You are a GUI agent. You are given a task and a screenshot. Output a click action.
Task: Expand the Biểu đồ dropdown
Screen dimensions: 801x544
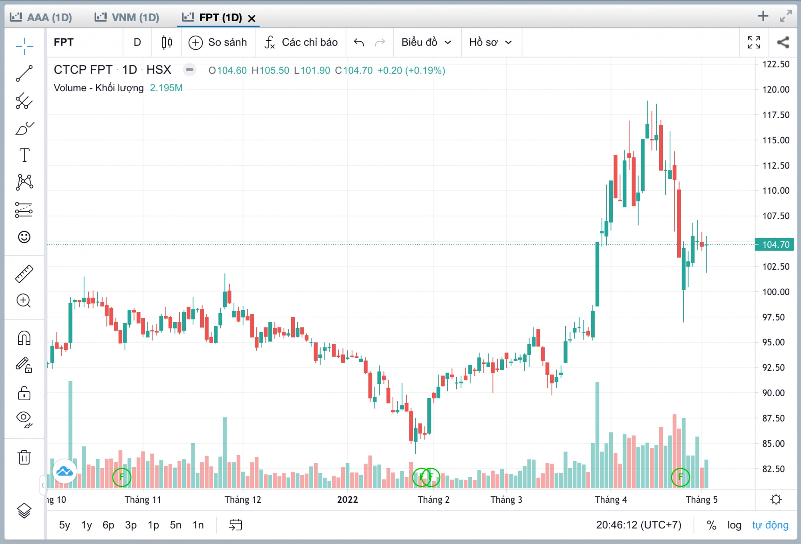tap(427, 42)
